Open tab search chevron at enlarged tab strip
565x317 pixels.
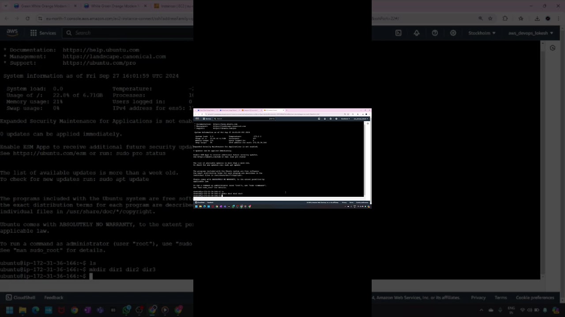click(5, 6)
